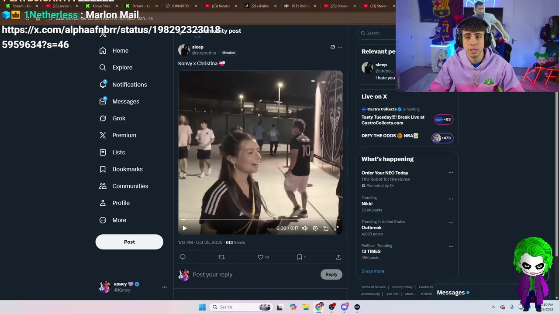Click the 'Post your reply' field
The height and width of the screenshot is (314, 559).
[x=255, y=274]
